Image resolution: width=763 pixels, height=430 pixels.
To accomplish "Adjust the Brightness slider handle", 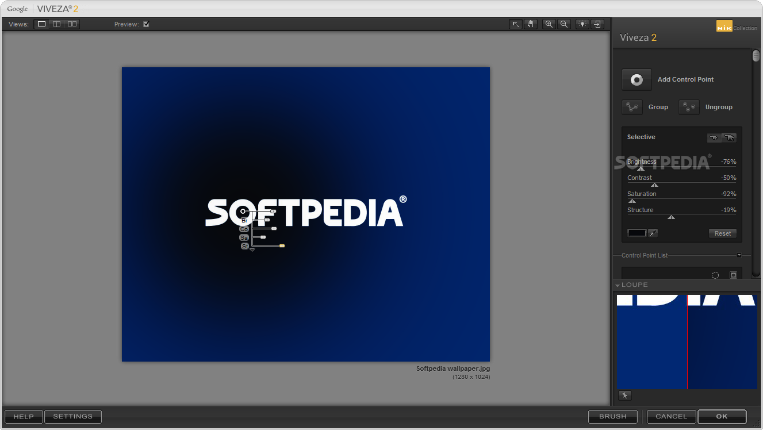I will tap(641, 168).
